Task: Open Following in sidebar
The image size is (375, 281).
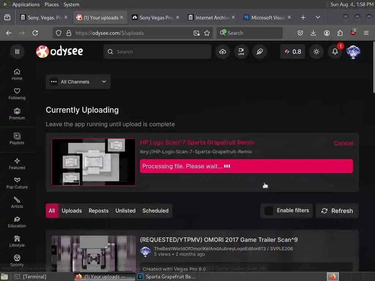Action: pos(17,94)
